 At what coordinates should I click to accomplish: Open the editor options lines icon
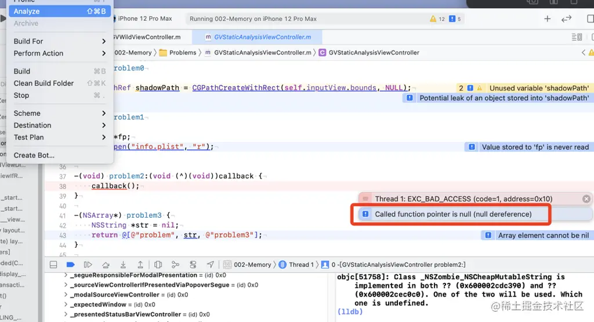(577, 37)
